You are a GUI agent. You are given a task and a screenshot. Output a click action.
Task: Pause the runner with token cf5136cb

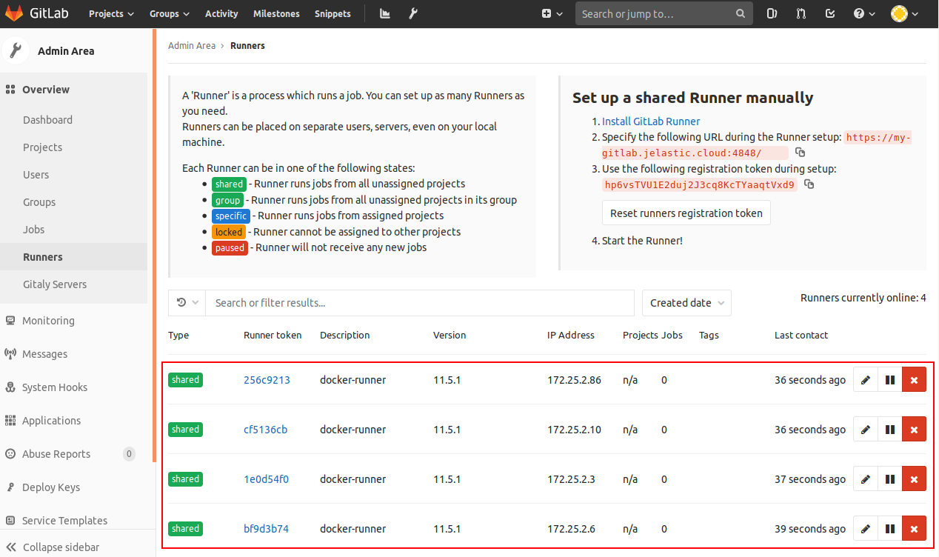coord(890,430)
